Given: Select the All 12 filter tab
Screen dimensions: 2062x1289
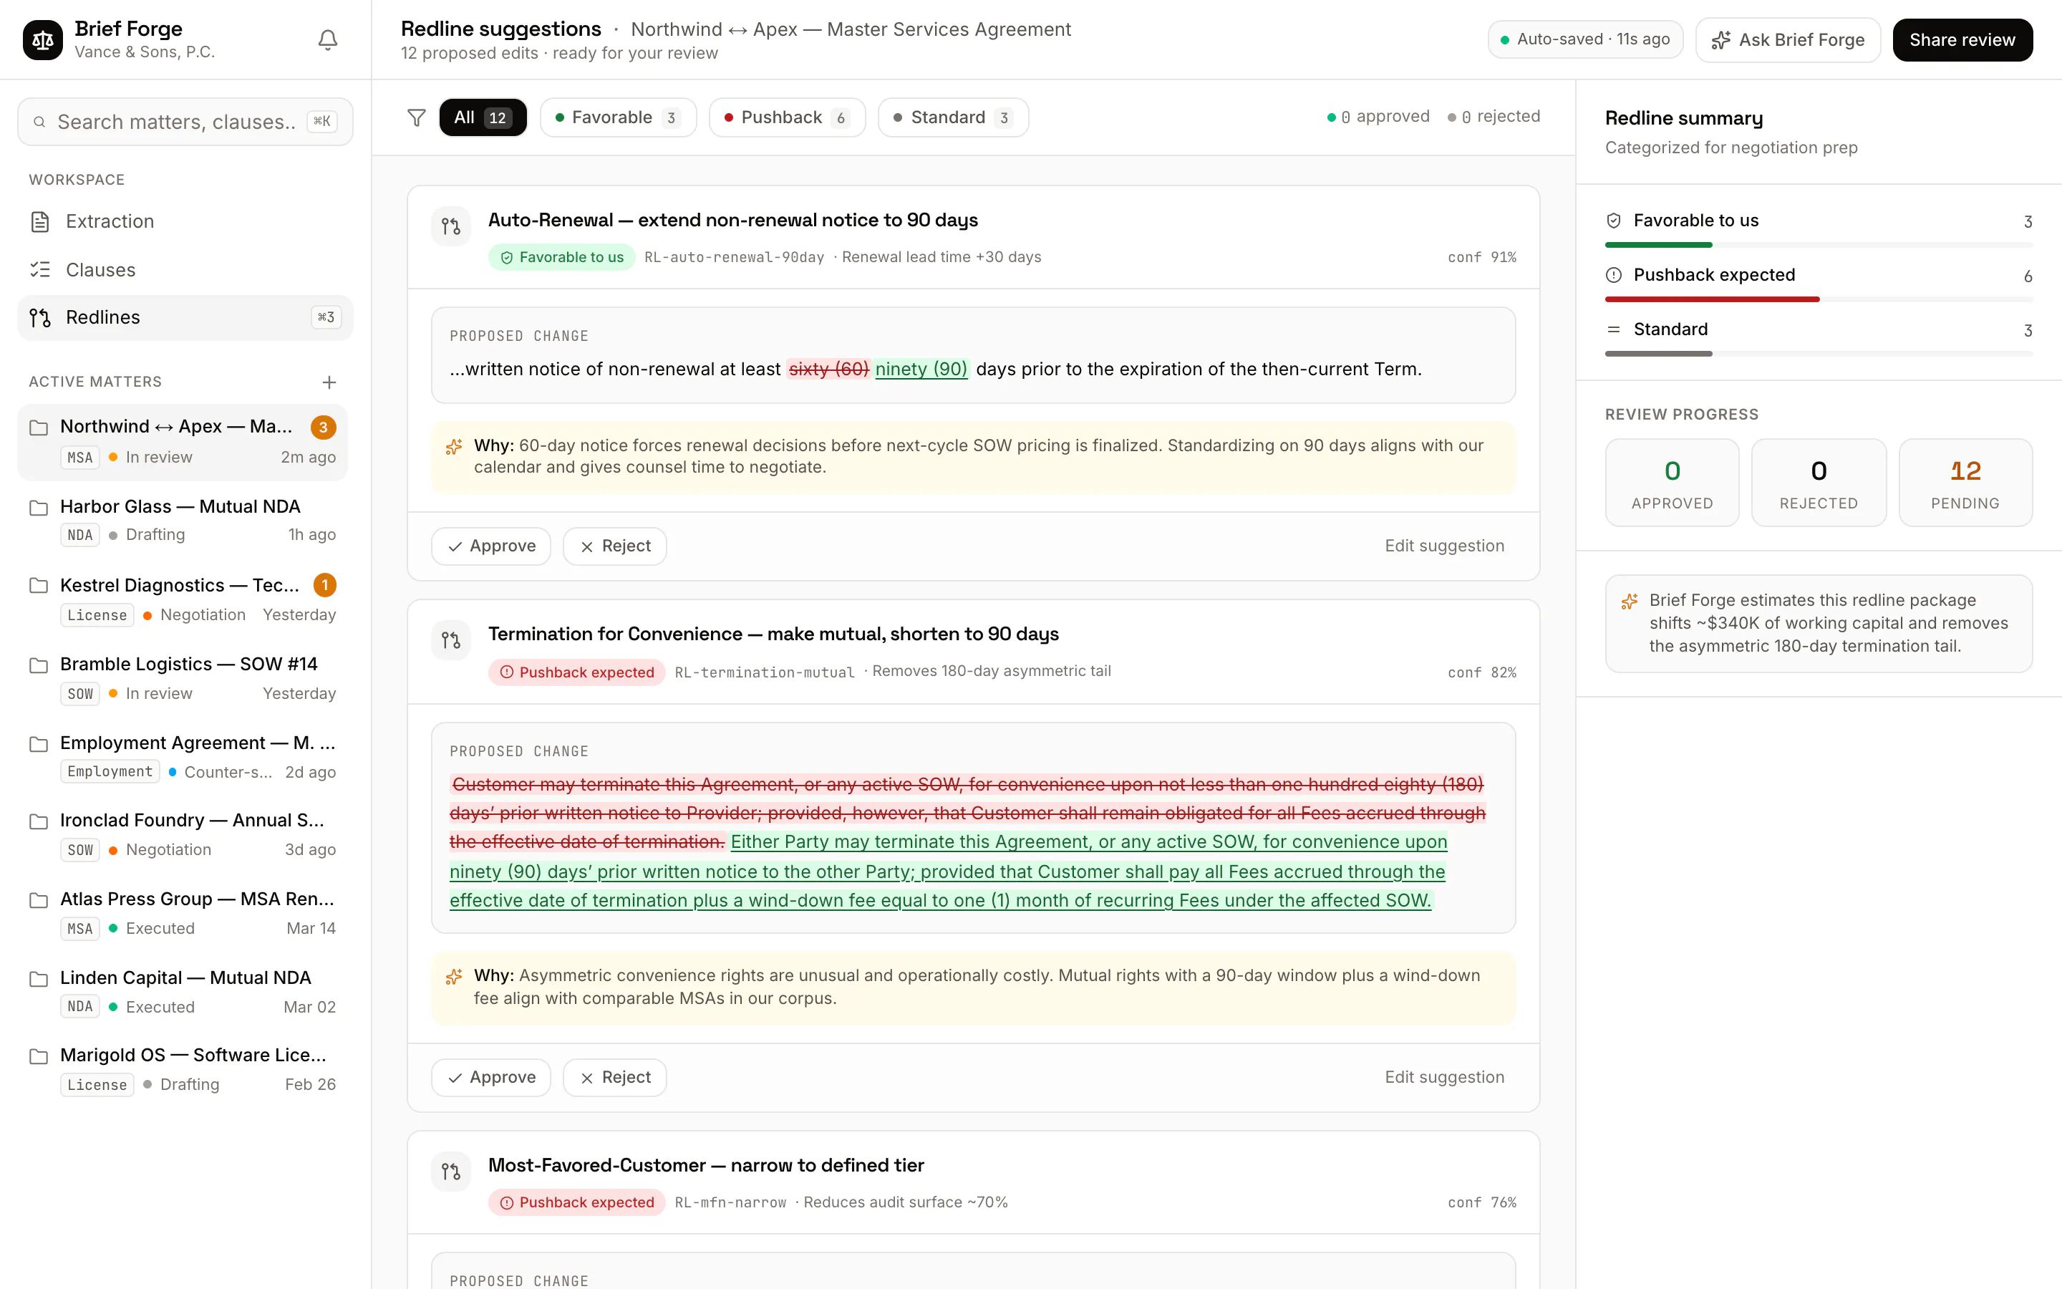Looking at the screenshot, I should [x=483, y=117].
